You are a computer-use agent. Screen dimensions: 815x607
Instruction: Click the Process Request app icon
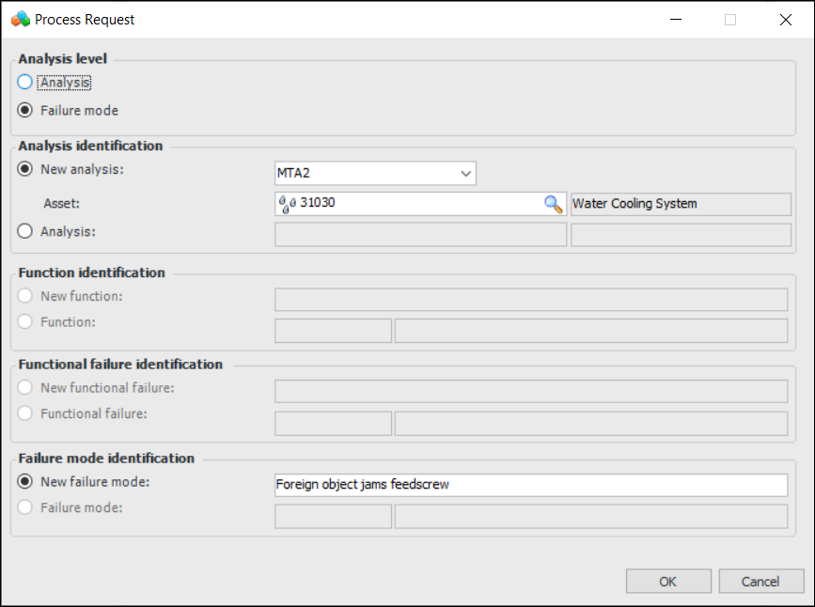coord(20,19)
